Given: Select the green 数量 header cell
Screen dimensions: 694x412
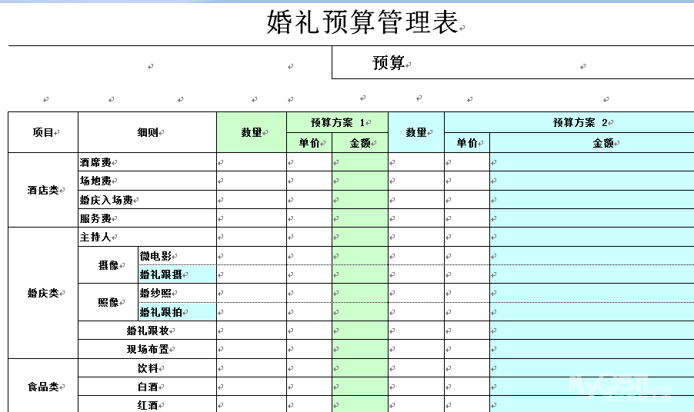Looking at the screenshot, I should [252, 132].
